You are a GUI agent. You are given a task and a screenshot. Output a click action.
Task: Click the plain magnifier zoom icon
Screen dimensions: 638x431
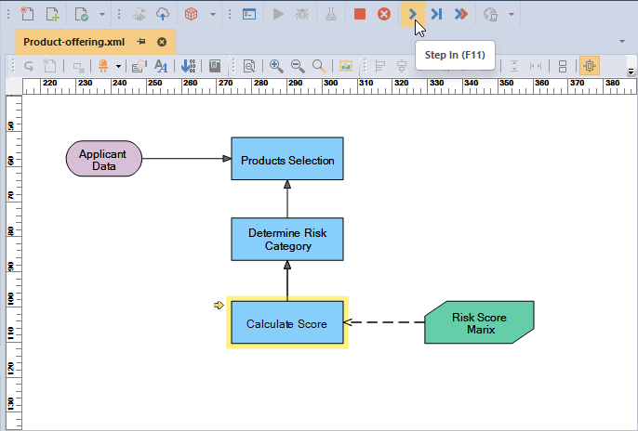coord(319,66)
